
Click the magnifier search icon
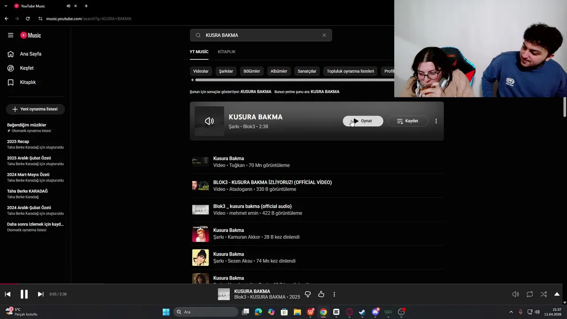coord(198,35)
